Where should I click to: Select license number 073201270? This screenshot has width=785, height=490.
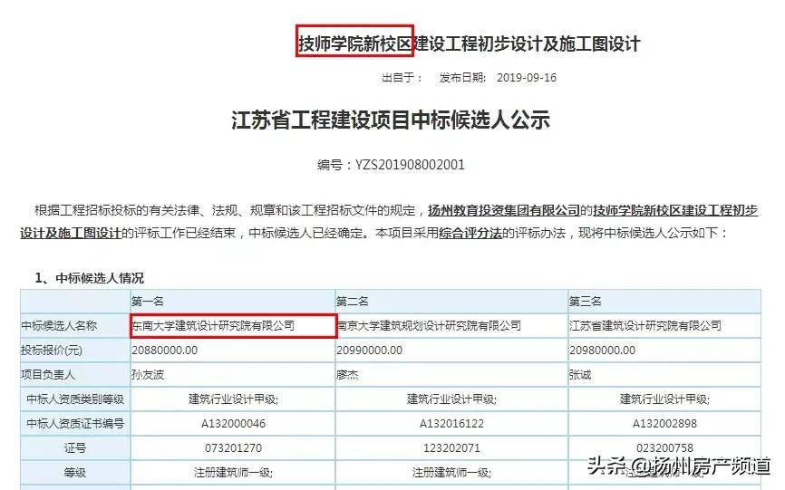(233, 448)
